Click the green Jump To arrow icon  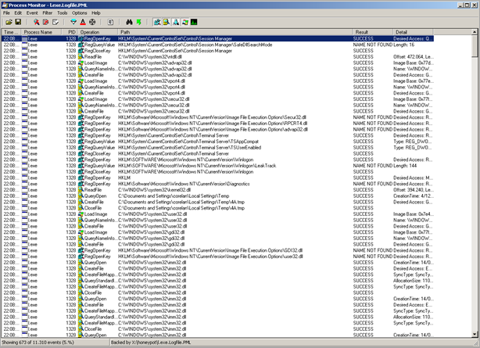pos(139,22)
